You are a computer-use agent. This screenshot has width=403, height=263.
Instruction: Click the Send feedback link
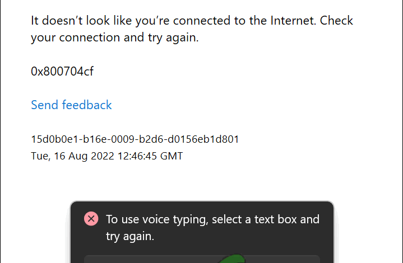(71, 105)
